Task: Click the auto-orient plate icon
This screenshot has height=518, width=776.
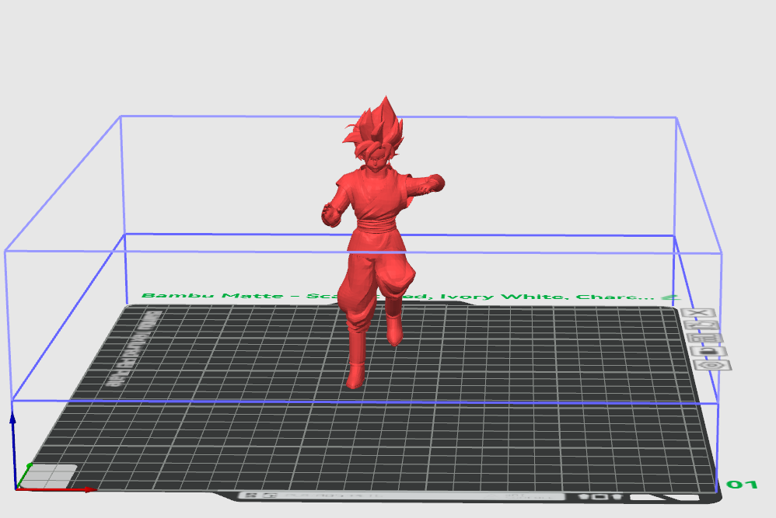Action: pyautogui.click(x=703, y=325)
